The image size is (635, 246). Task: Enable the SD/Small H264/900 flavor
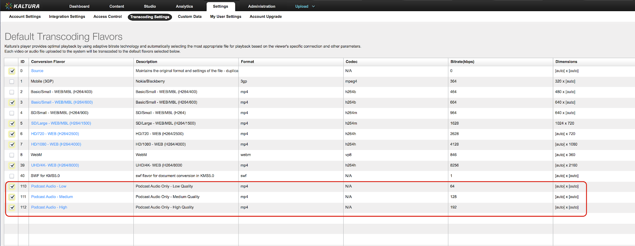point(12,113)
